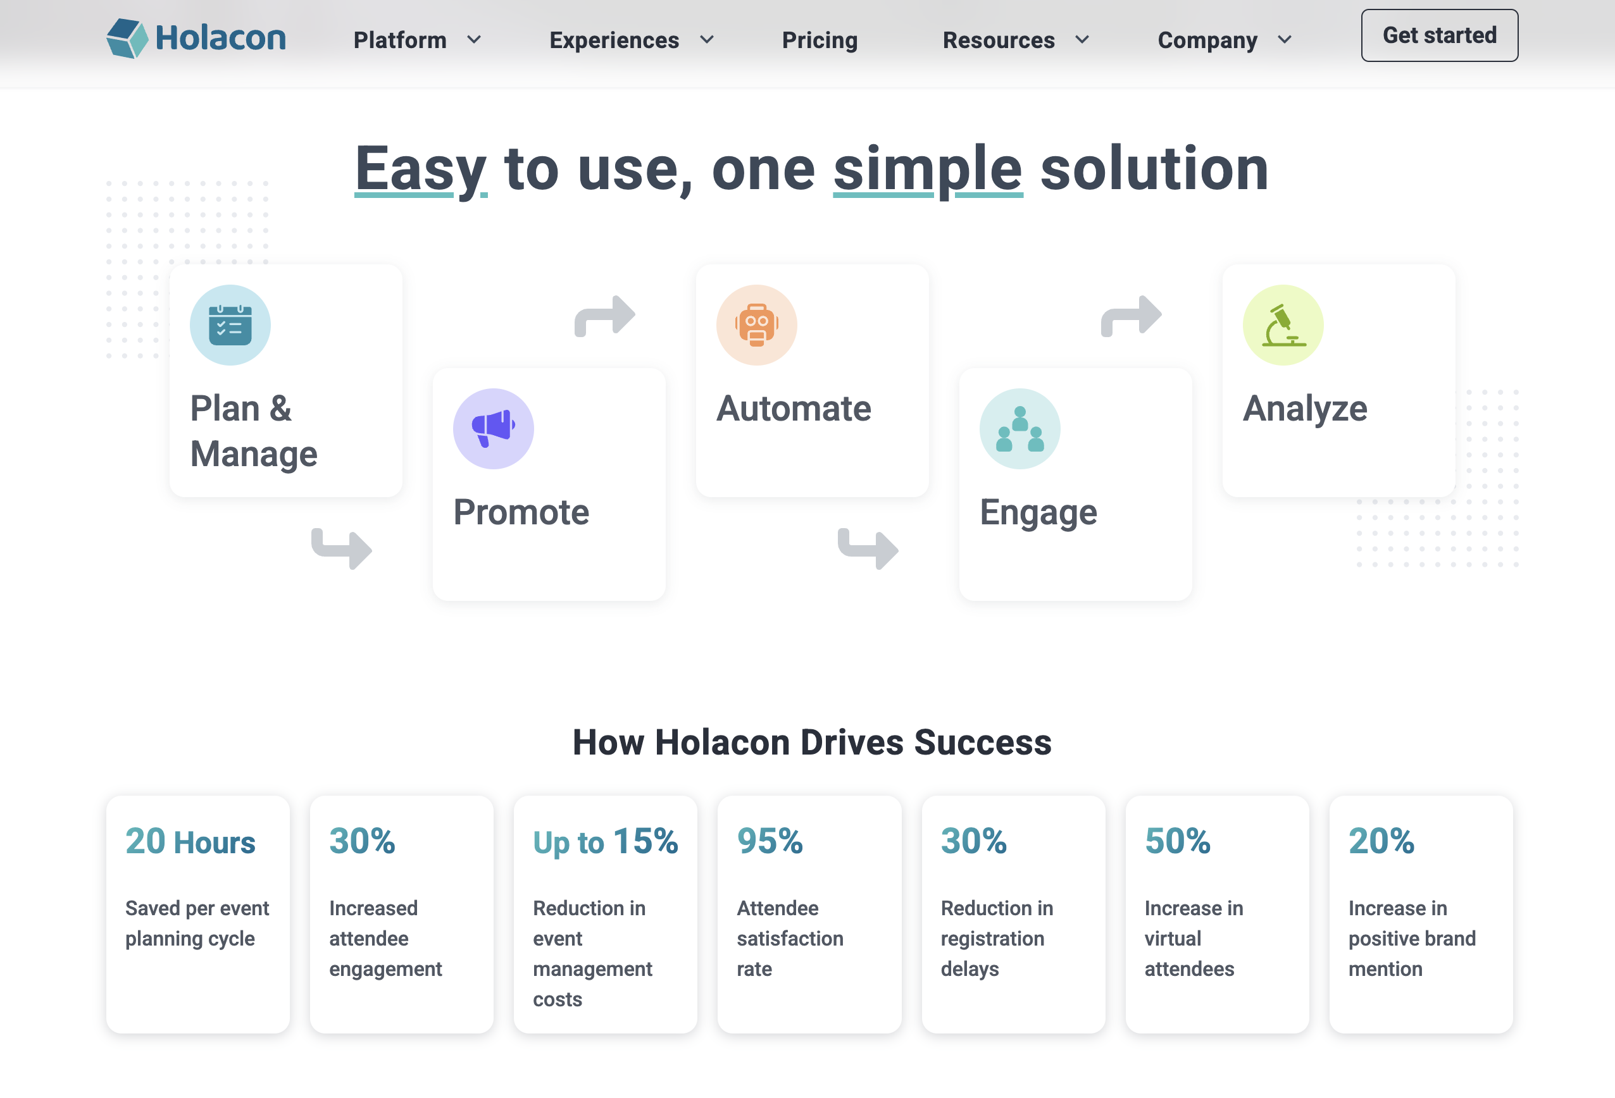The height and width of the screenshot is (1098, 1615).
Task: Open the Company menu label
Action: (x=1208, y=40)
